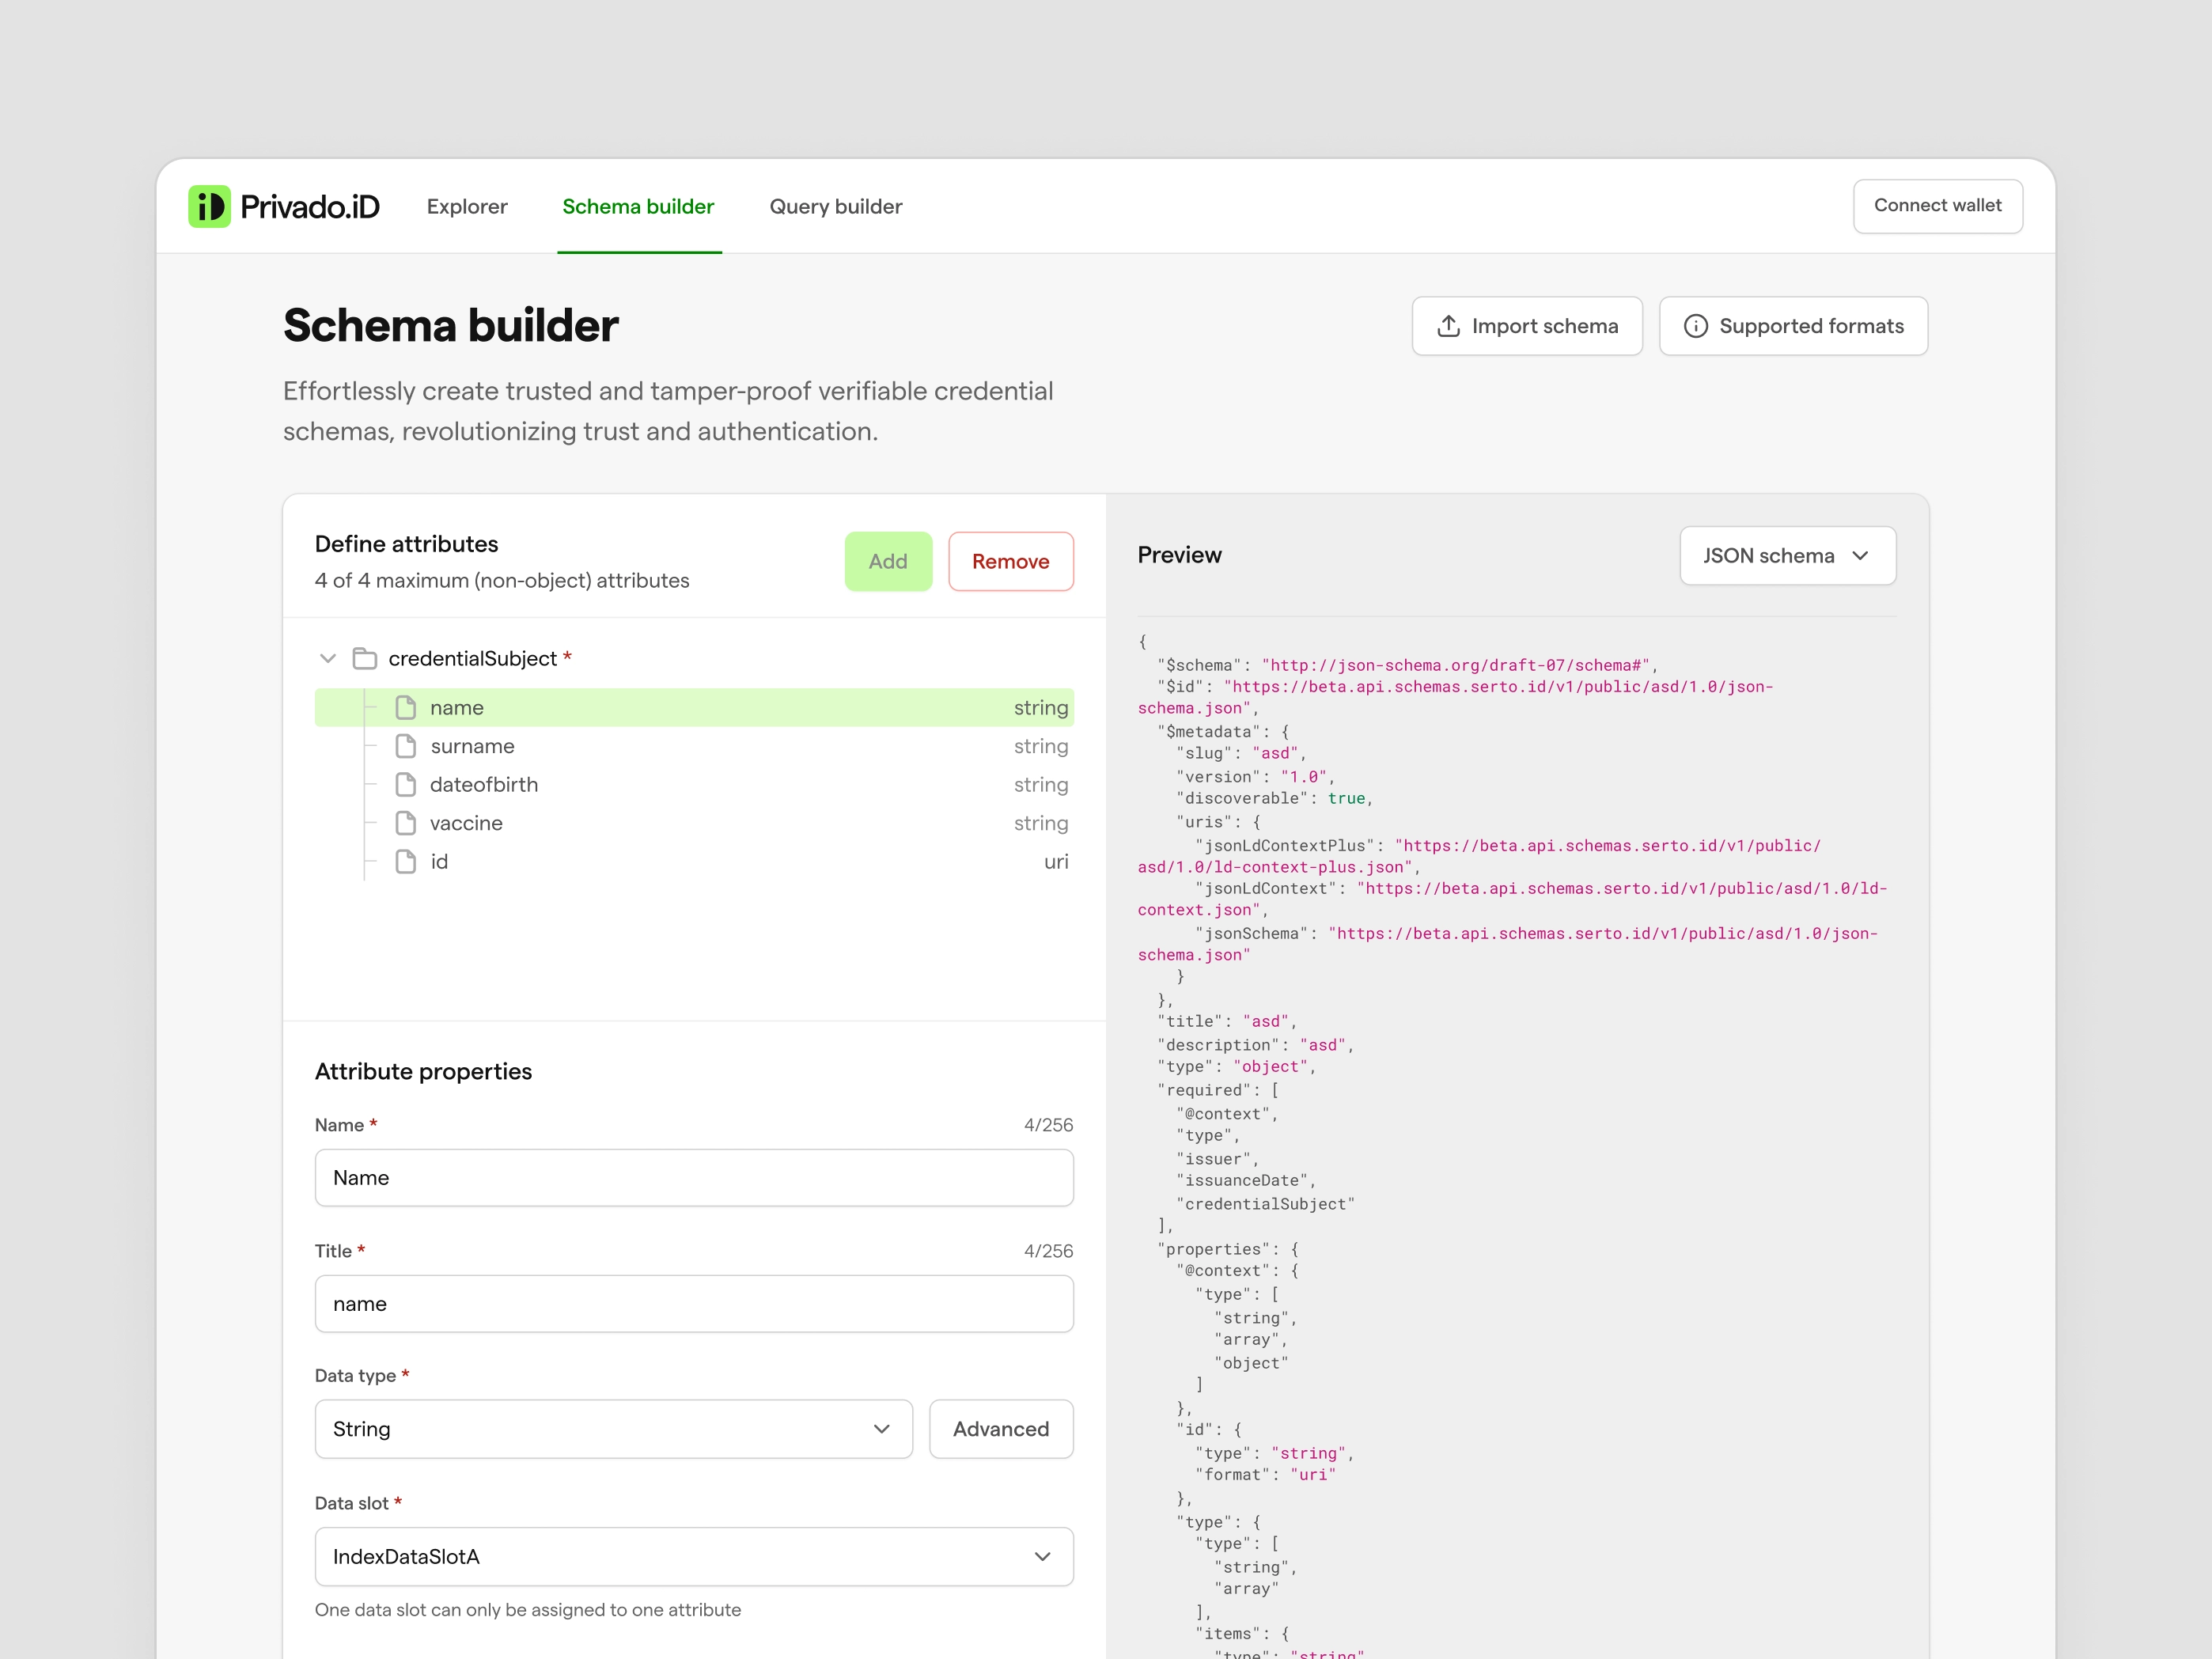Click the file icon beside the vaccine attribute
Viewport: 2212px width, 1659px height.
[406, 822]
